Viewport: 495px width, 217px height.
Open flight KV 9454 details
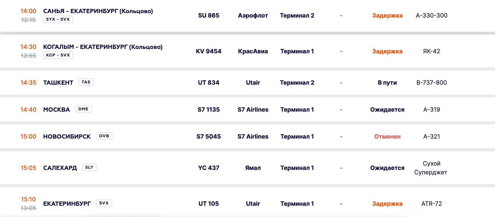click(209, 51)
